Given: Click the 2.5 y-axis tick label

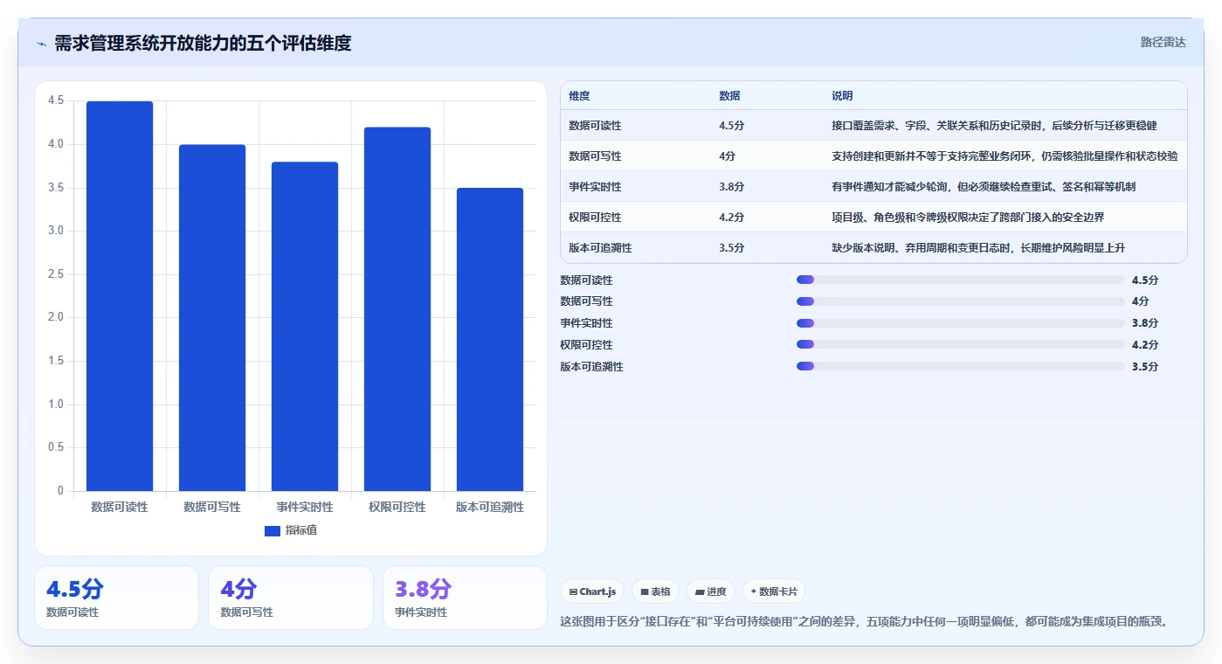Looking at the screenshot, I should [56, 274].
